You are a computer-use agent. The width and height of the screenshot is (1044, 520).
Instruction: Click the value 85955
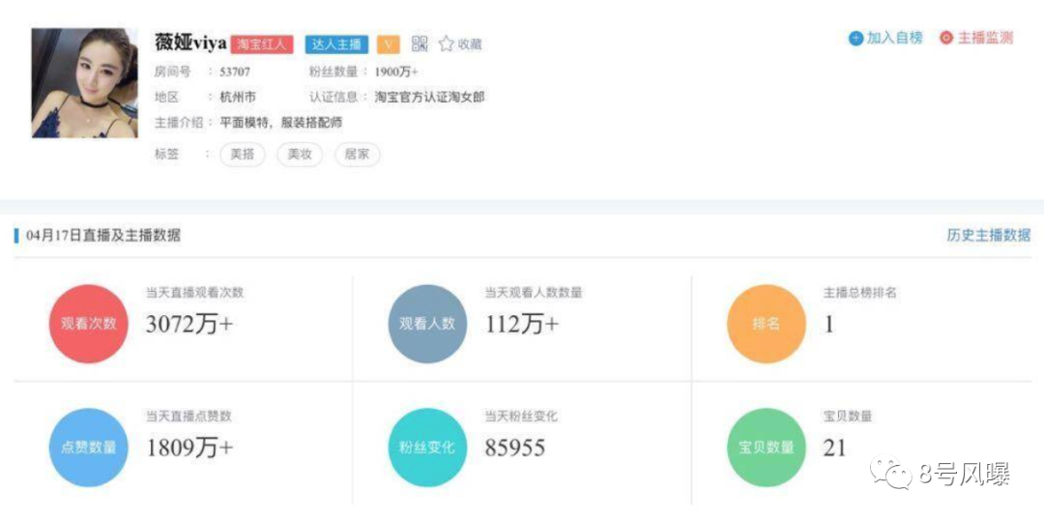point(514,448)
